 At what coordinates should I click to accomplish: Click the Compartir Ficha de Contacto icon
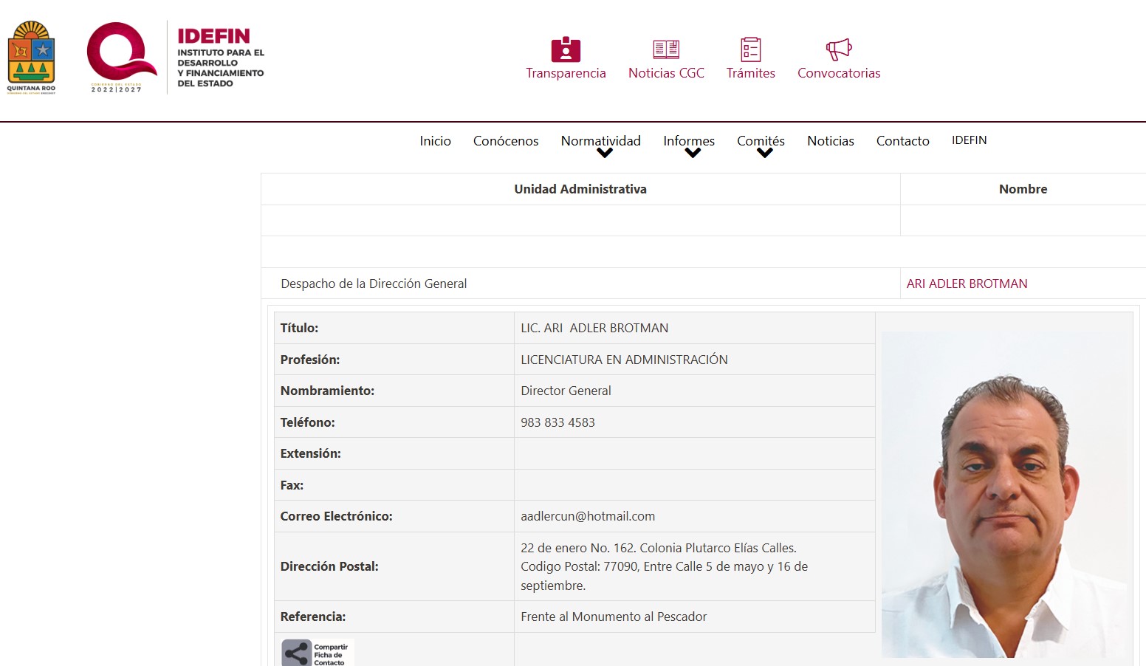click(x=318, y=653)
